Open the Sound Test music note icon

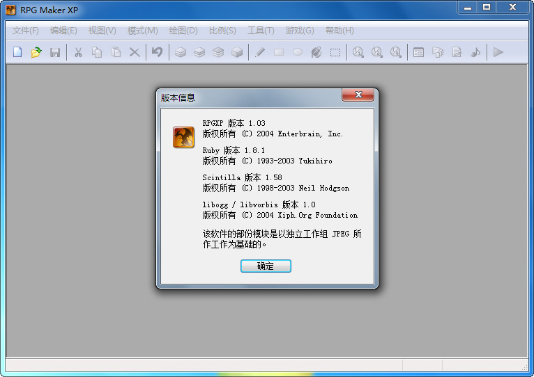click(475, 52)
